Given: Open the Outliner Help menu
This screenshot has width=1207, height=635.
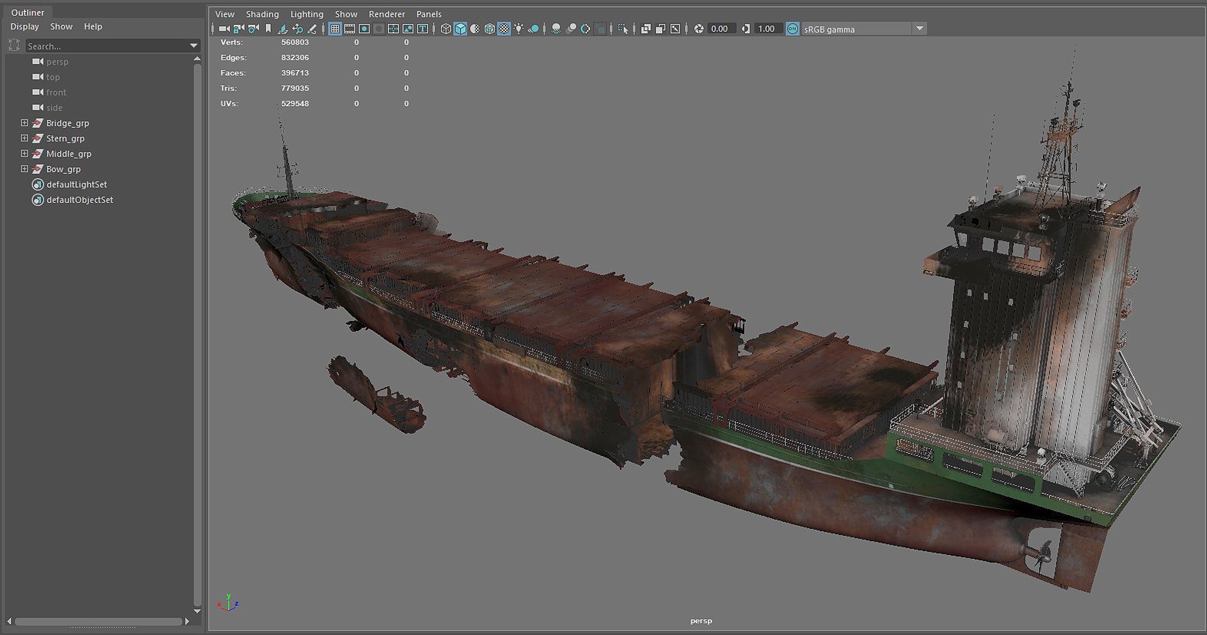Looking at the screenshot, I should (93, 26).
